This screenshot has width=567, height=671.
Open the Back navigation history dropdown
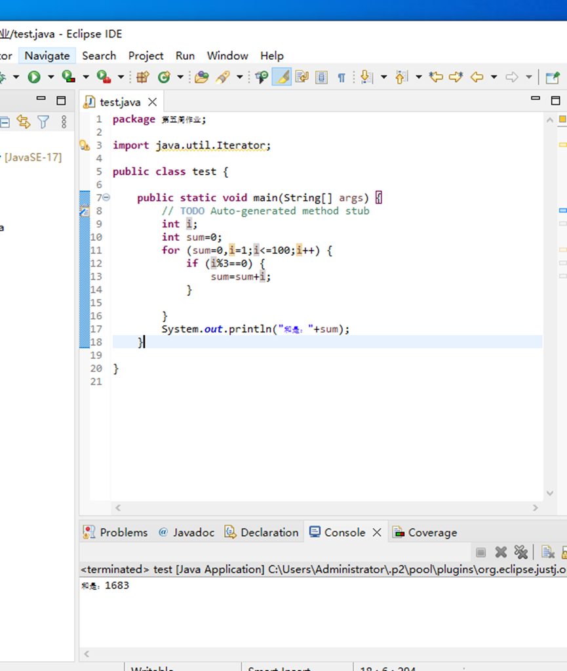coord(494,77)
